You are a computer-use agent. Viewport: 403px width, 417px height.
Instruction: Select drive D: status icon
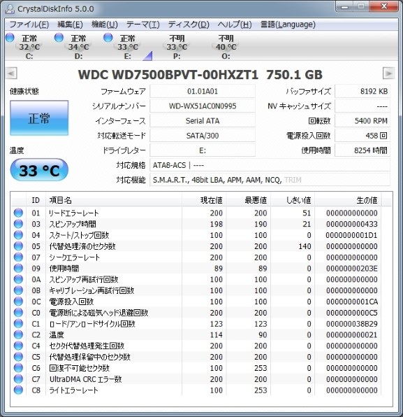coord(59,38)
